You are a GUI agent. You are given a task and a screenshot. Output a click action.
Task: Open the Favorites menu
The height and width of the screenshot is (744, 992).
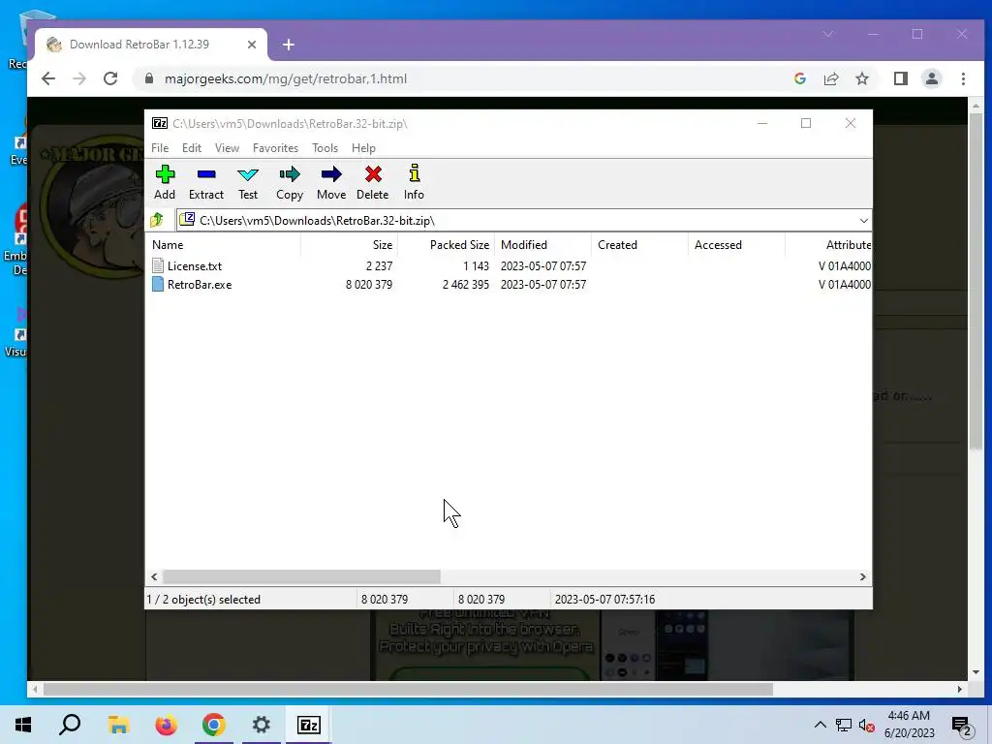(275, 148)
